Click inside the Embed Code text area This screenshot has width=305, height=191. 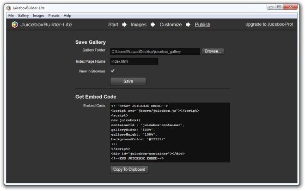tap(170, 132)
